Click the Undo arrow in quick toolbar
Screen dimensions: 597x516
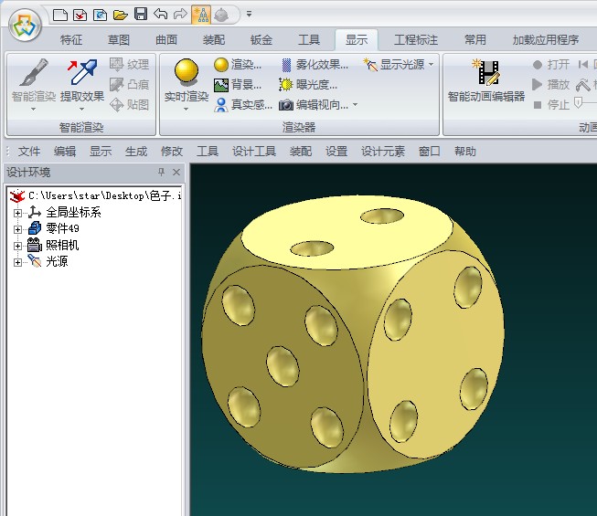coord(160,14)
